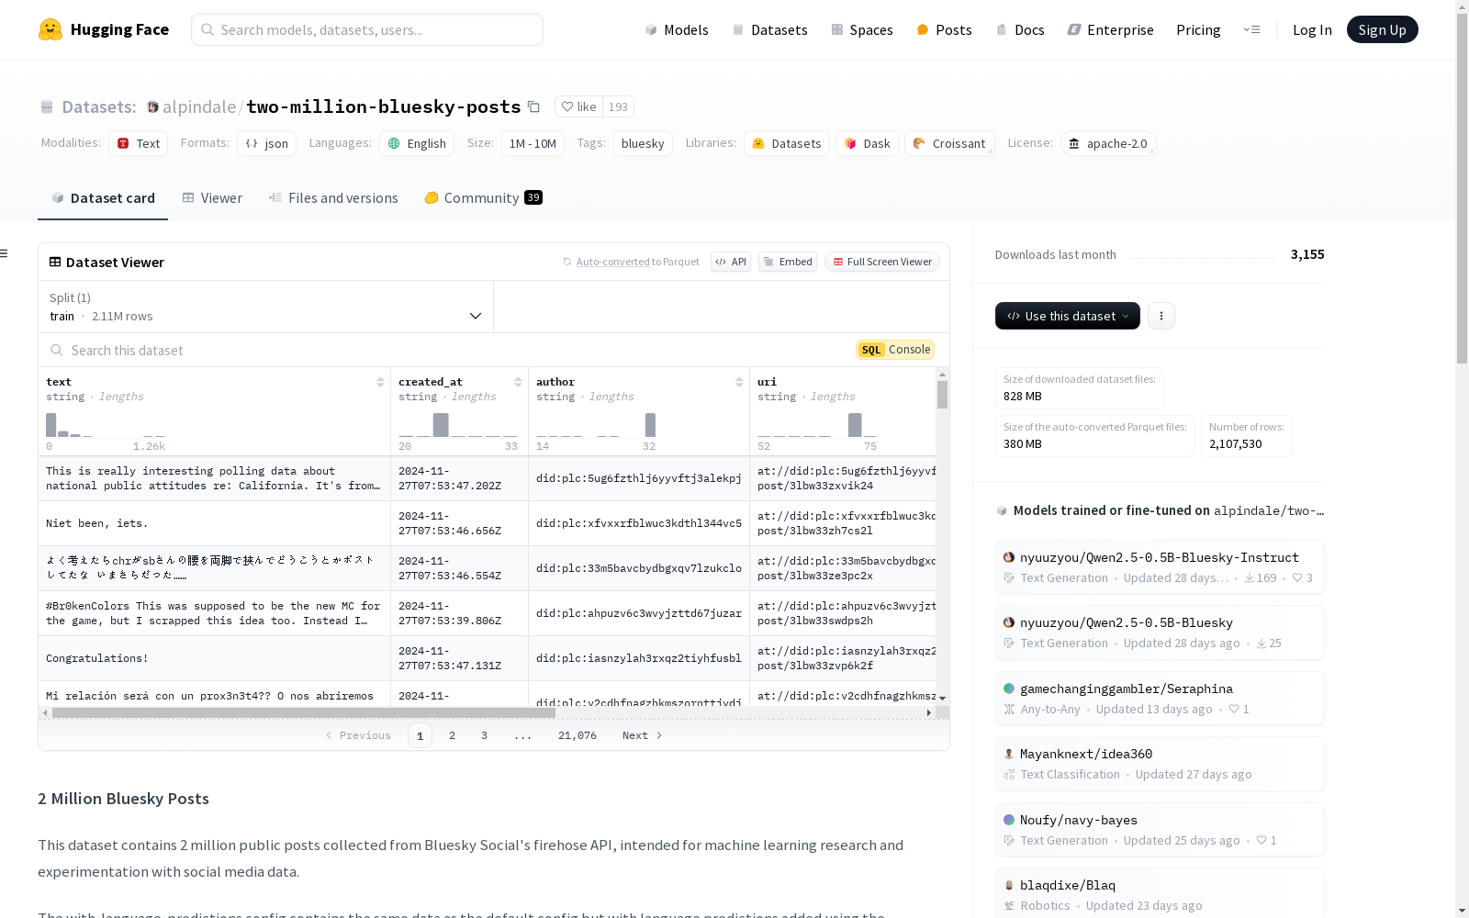Click the Datasets library tag
This screenshot has width=1469, height=918.
point(787,143)
